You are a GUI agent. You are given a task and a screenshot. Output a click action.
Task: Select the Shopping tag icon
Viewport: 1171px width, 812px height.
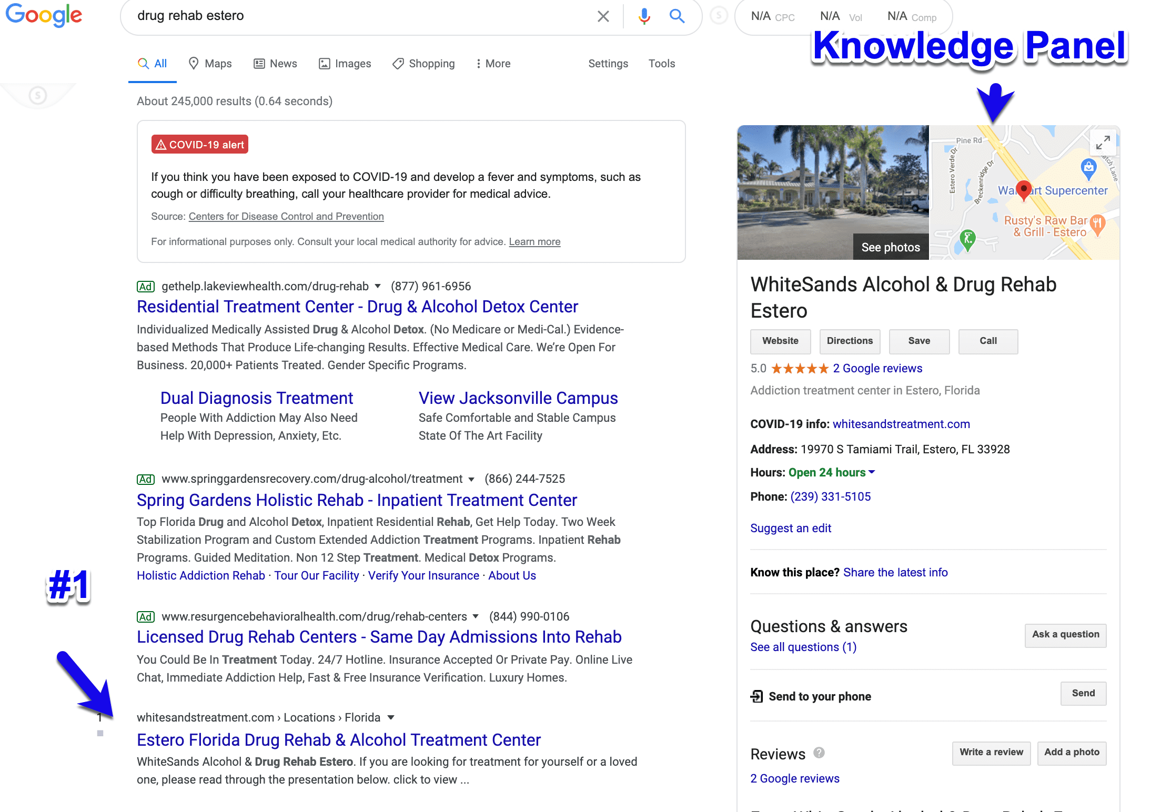point(398,63)
